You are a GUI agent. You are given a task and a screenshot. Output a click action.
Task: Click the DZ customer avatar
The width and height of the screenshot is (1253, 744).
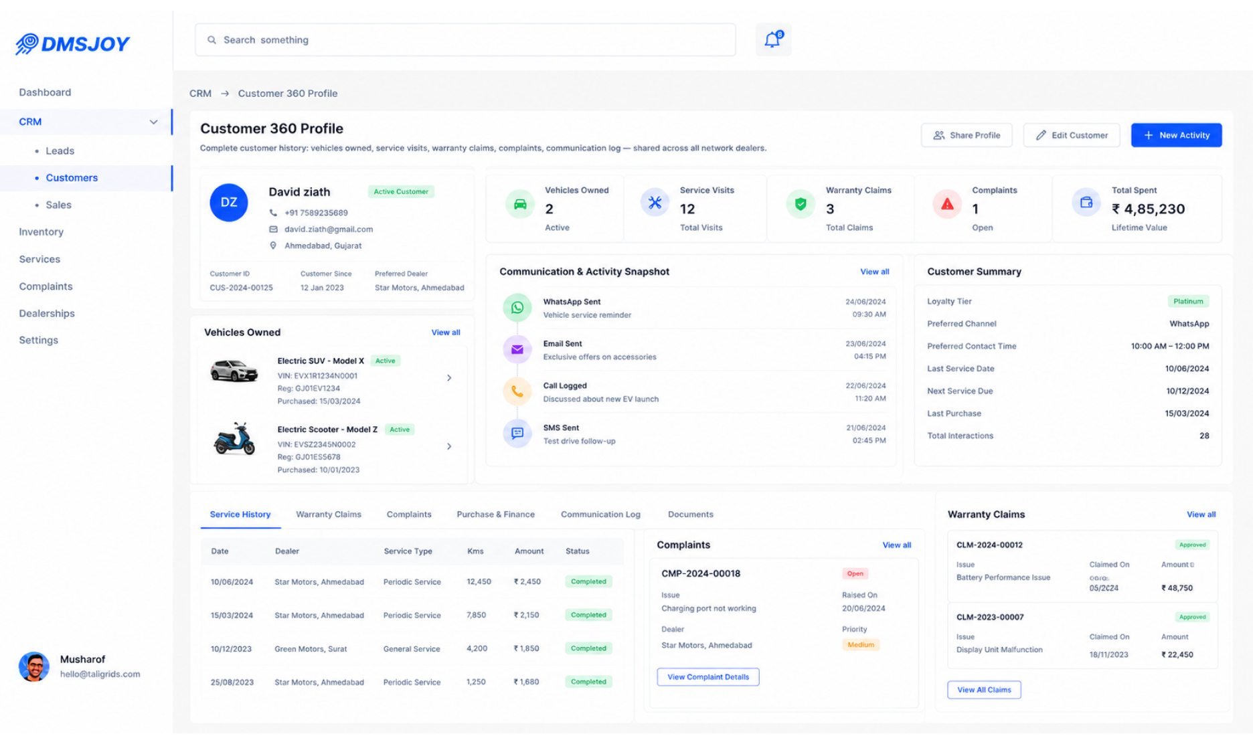(x=229, y=202)
